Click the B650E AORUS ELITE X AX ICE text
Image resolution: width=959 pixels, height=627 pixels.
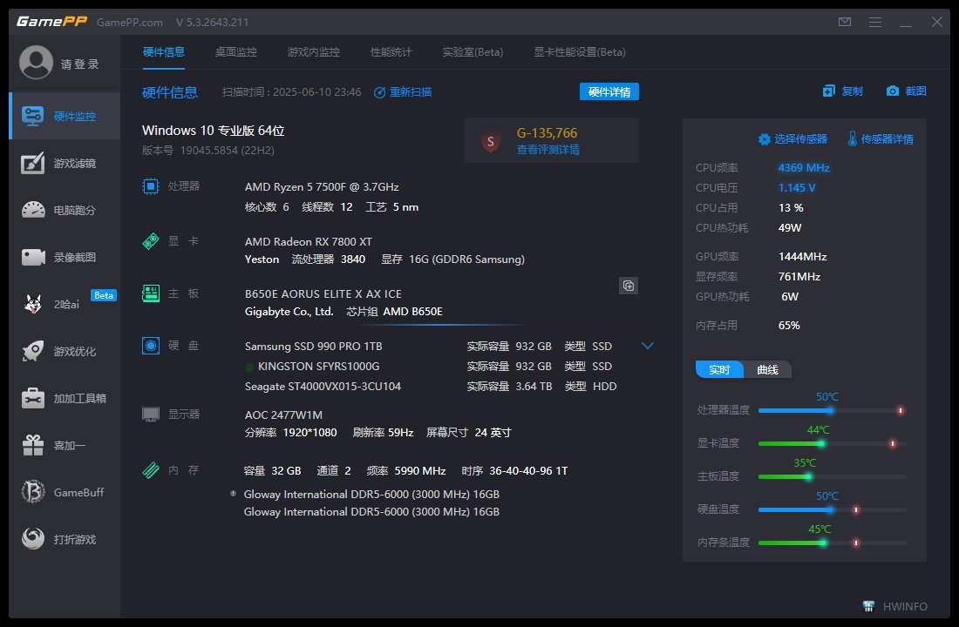[323, 294]
